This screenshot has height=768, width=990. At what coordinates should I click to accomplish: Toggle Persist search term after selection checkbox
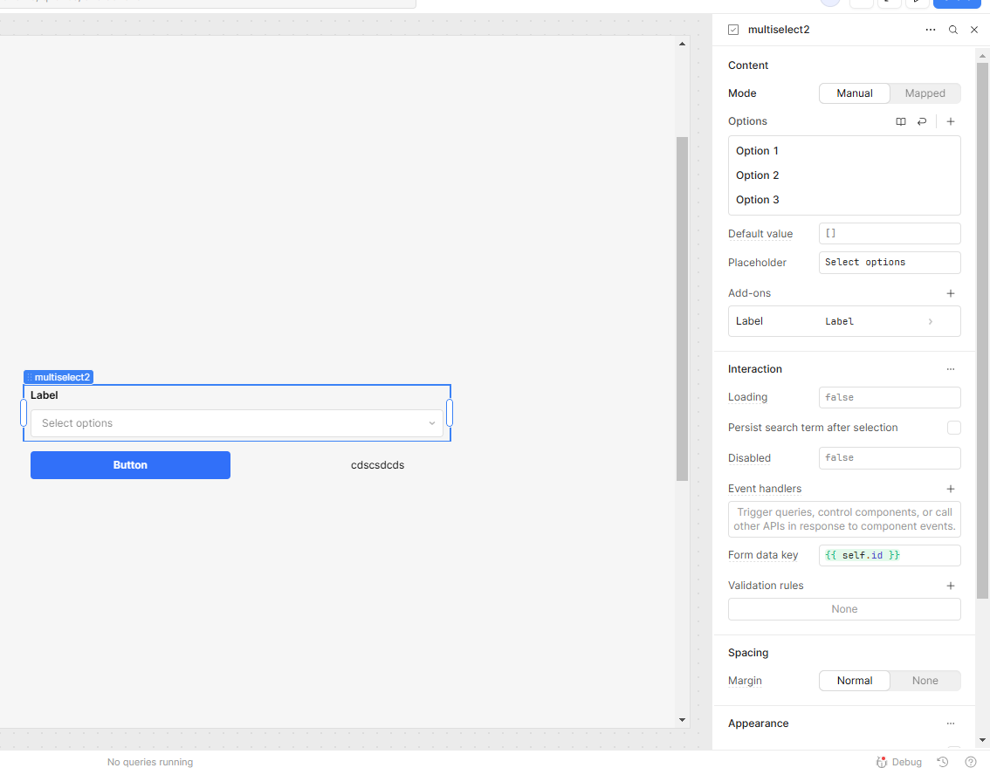(x=953, y=428)
